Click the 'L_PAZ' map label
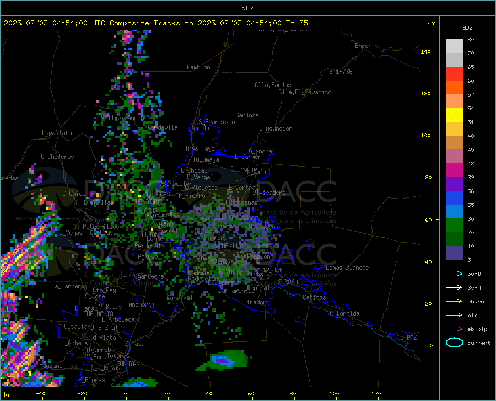The height and width of the screenshot is (401, 496). [x=408, y=338]
